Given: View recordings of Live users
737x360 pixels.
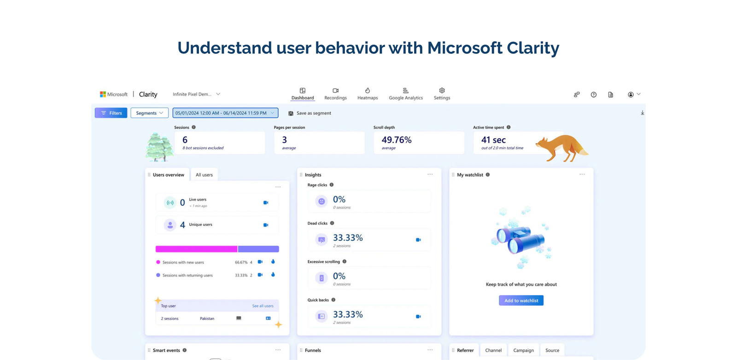Looking at the screenshot, I should click(266, 203).
